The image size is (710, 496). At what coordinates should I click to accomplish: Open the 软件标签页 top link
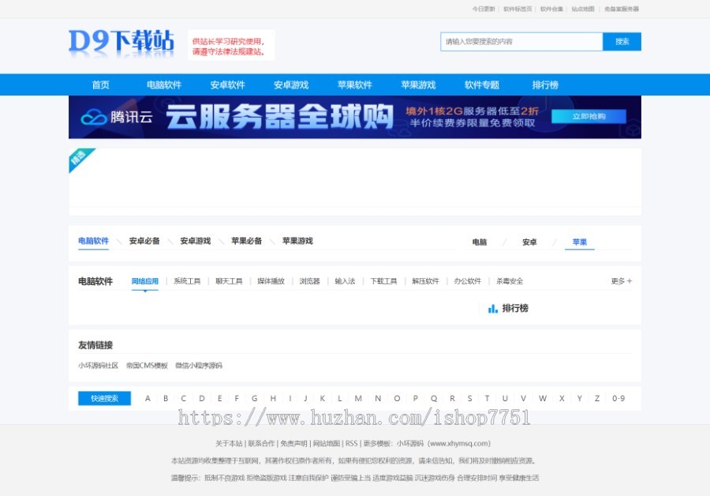coord(518,9)
